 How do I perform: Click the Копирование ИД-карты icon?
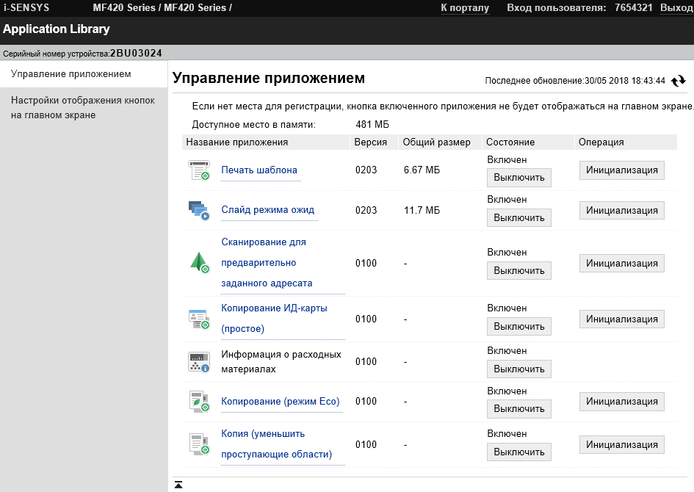click(x=199, y=319)
